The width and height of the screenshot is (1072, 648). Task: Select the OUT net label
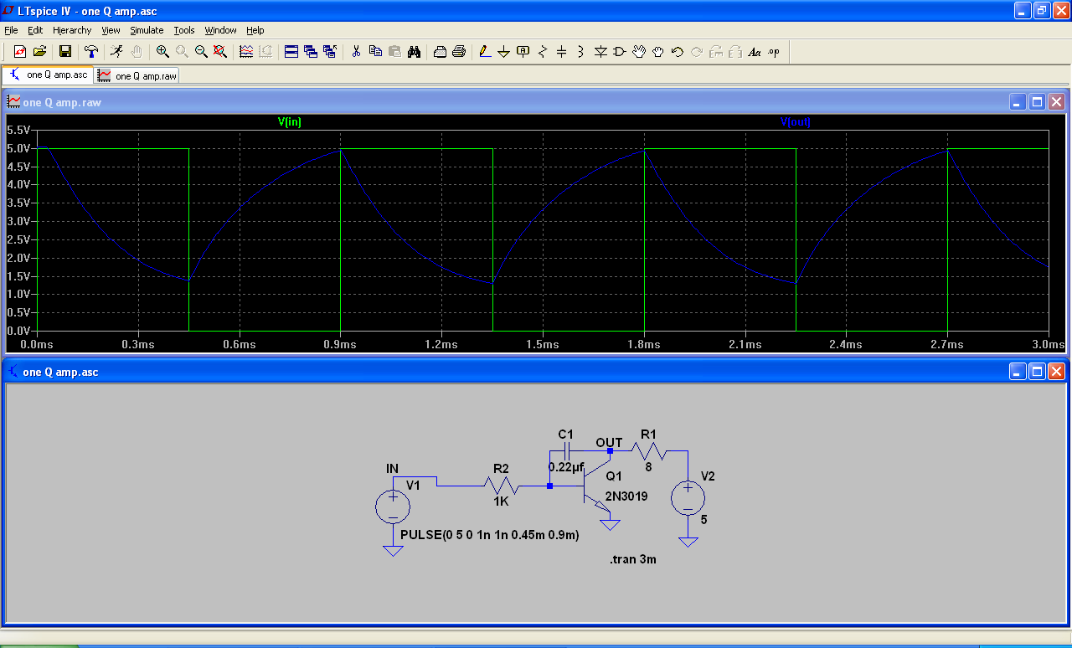(x=609, y=442)
